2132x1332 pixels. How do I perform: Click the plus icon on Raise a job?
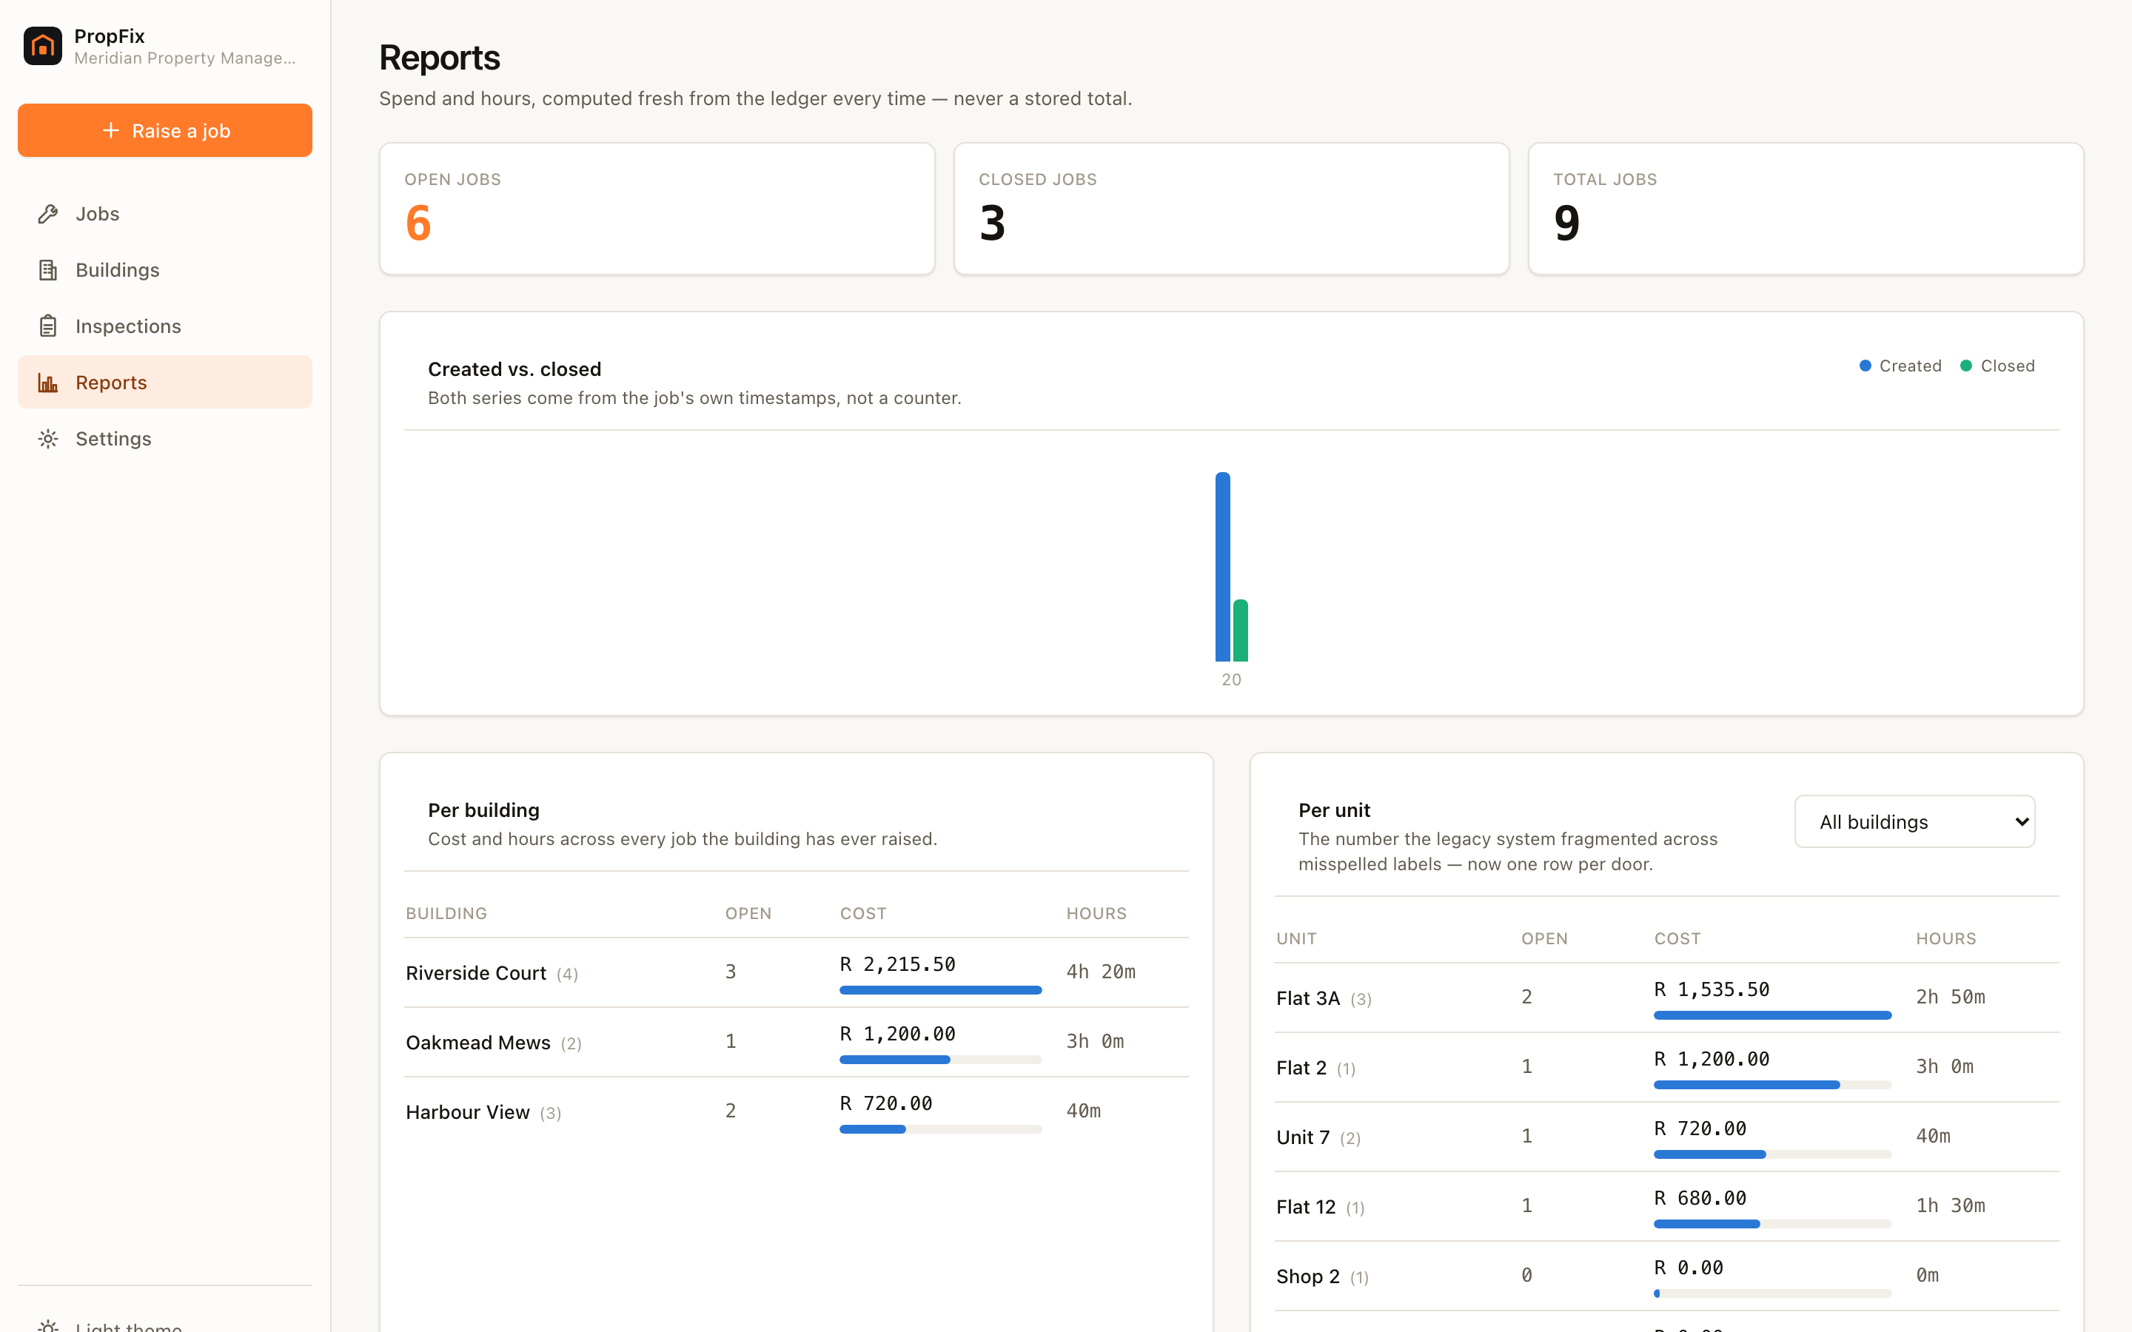[x=110, y=130]
